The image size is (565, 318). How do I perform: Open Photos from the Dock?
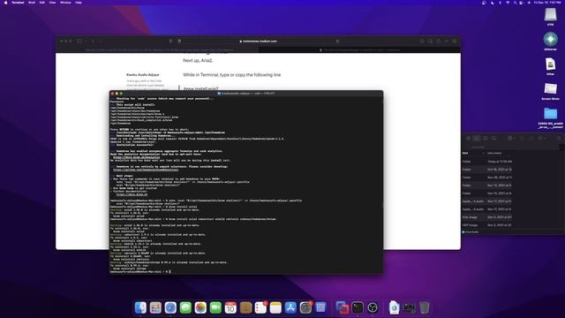click(200, 307)
